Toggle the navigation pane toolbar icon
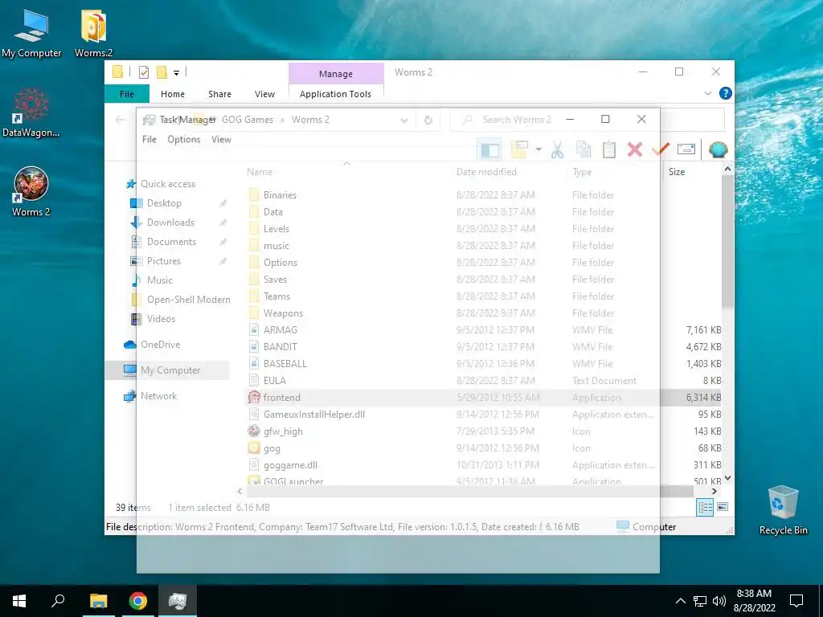 (x=489, y=150)
